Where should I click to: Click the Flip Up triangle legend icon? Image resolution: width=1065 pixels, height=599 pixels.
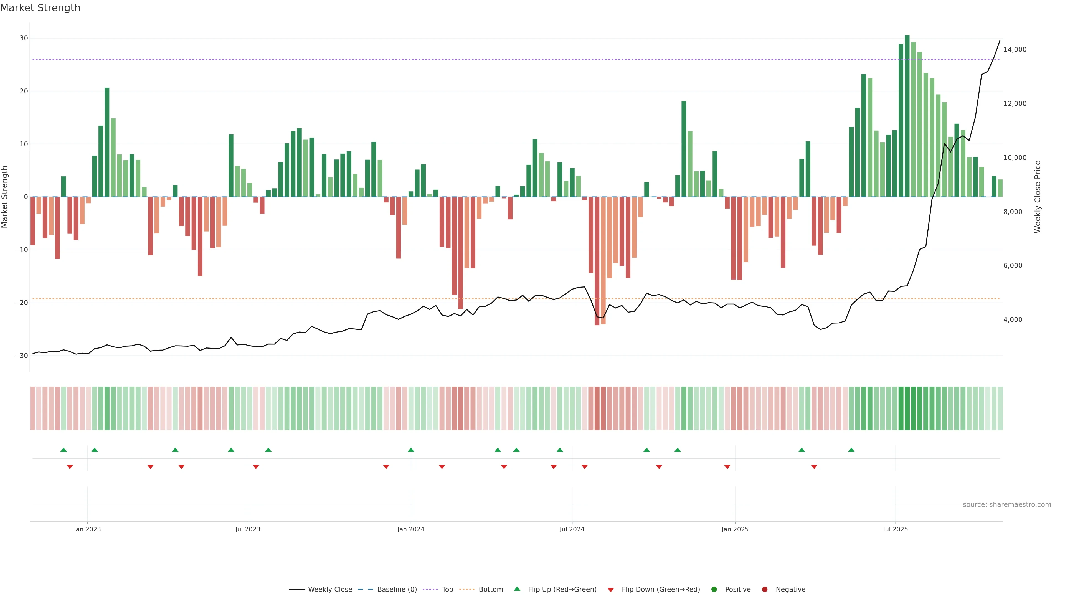(x=517, y=589)
